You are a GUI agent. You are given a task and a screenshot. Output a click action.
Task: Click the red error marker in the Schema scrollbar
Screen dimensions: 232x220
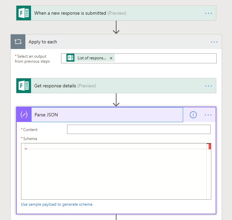[210, 146]
